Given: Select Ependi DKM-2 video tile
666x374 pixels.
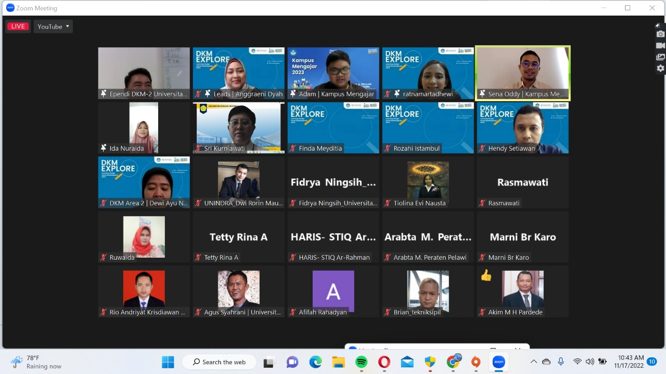Looking at the screenshot, I should click(x=144, y=73).
